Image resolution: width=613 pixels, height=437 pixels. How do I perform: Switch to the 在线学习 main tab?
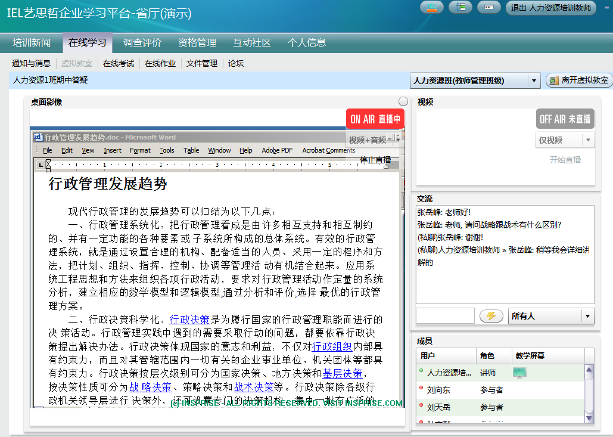pos(87,43)
